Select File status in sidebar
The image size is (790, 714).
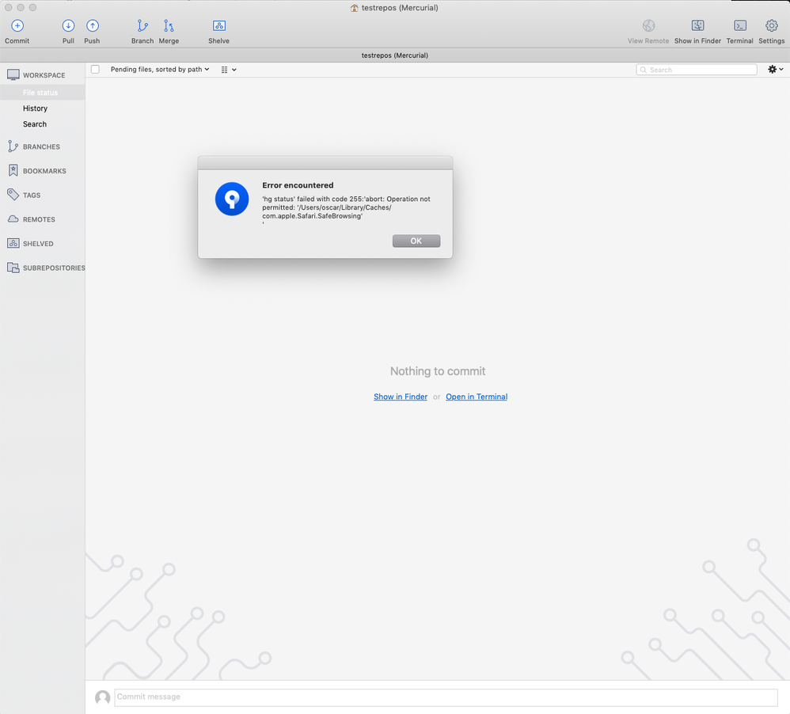(x=42, y=93)
